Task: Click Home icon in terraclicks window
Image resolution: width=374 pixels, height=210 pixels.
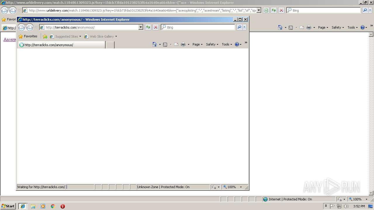Action: point(155,44)
